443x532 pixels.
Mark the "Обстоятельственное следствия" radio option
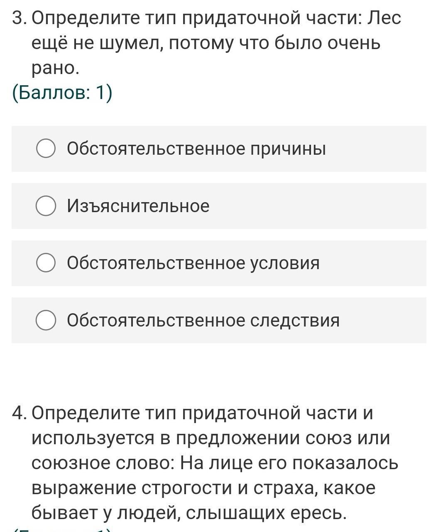tap(46, 321)
